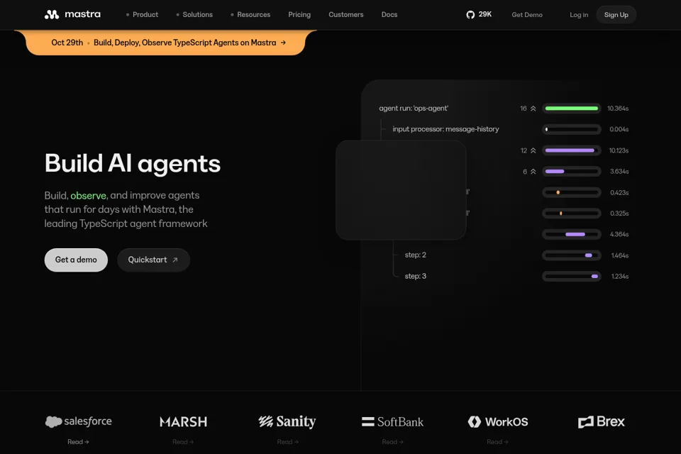Open the Customers page
This screenshot has height=454, width=681.
pyautogui.click(x=345, y=15)
